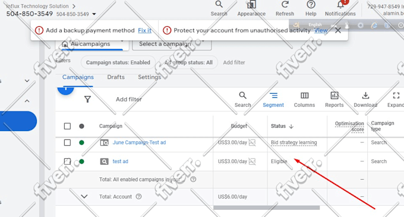
Task: Expand the table to full screen
Action: (396, 100)
